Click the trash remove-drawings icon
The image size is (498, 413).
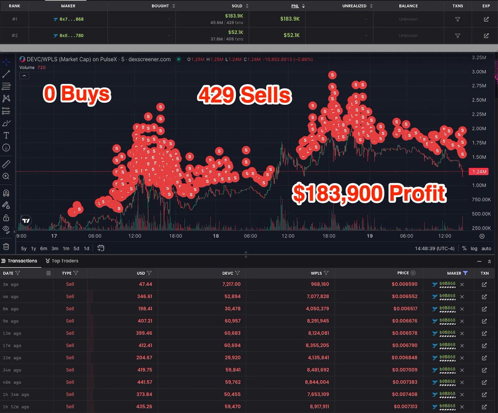pos(6,246)
